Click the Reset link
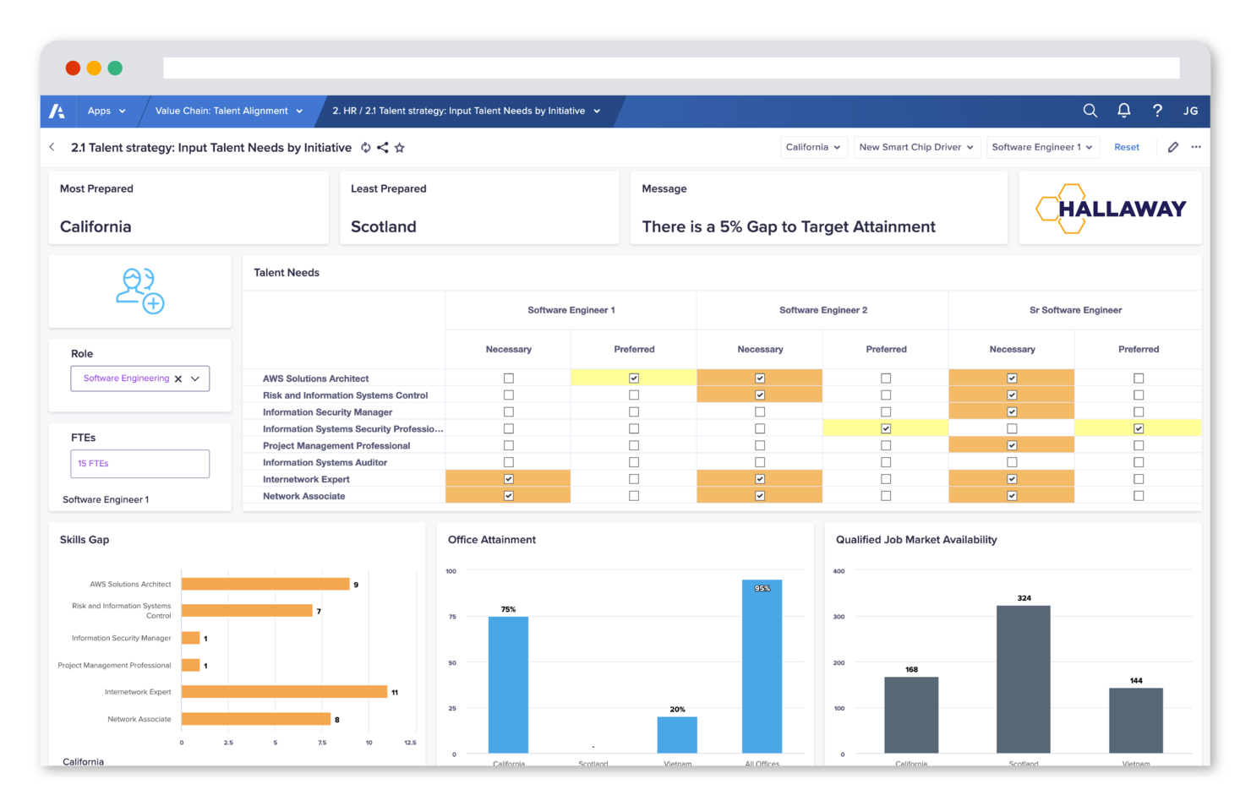Viewport: 1251px width, 806px height. (1127, 147)
